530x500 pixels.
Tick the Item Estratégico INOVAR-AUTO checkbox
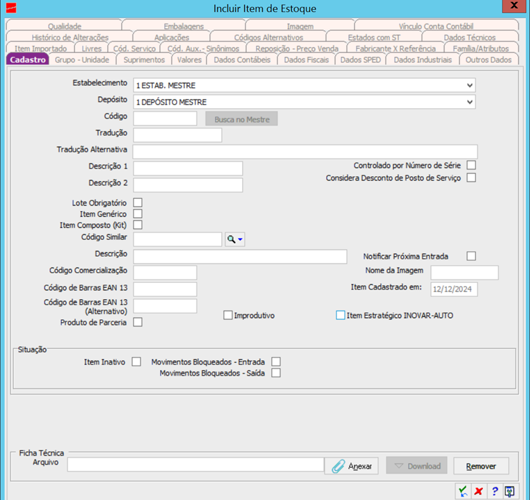tap(340, 315)
